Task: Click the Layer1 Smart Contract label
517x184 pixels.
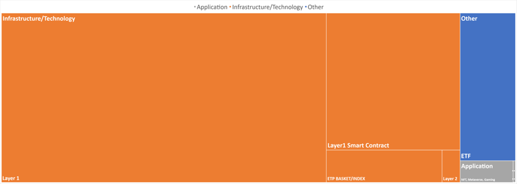Action: coord(358,145)
